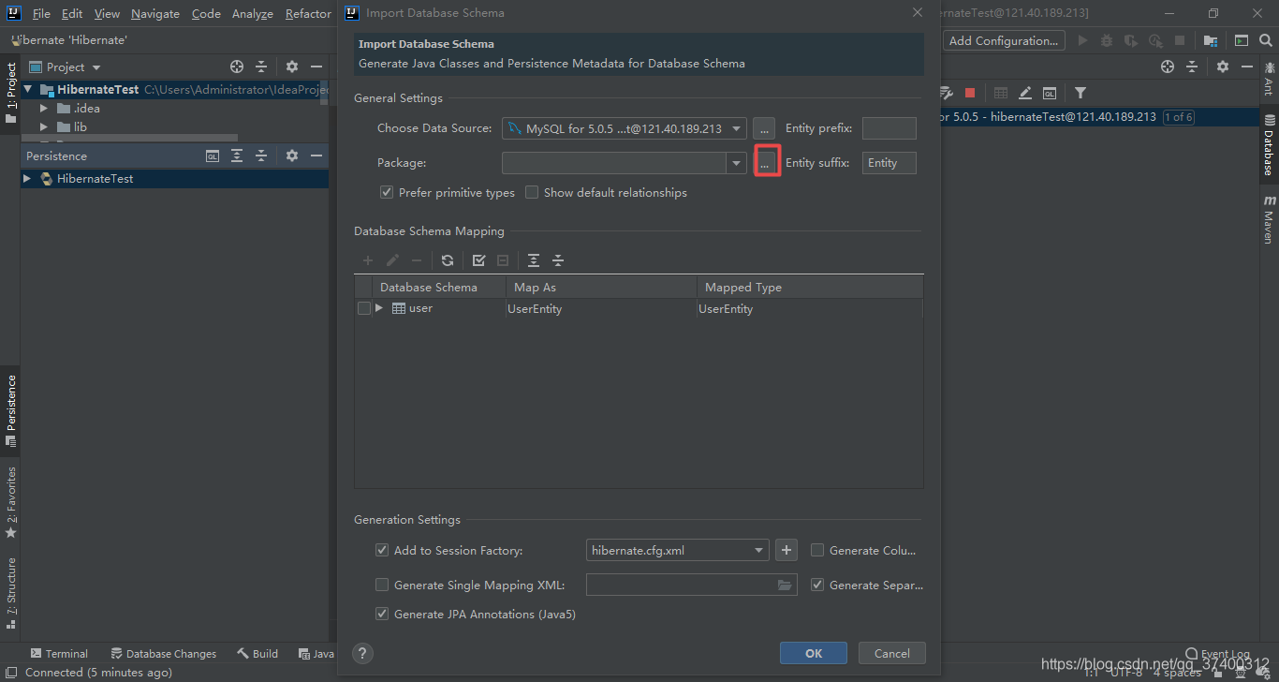Expand all rows in schema mapping toolbar
The width and height of the screenshot is (1279, 682).
click(534, 260)
